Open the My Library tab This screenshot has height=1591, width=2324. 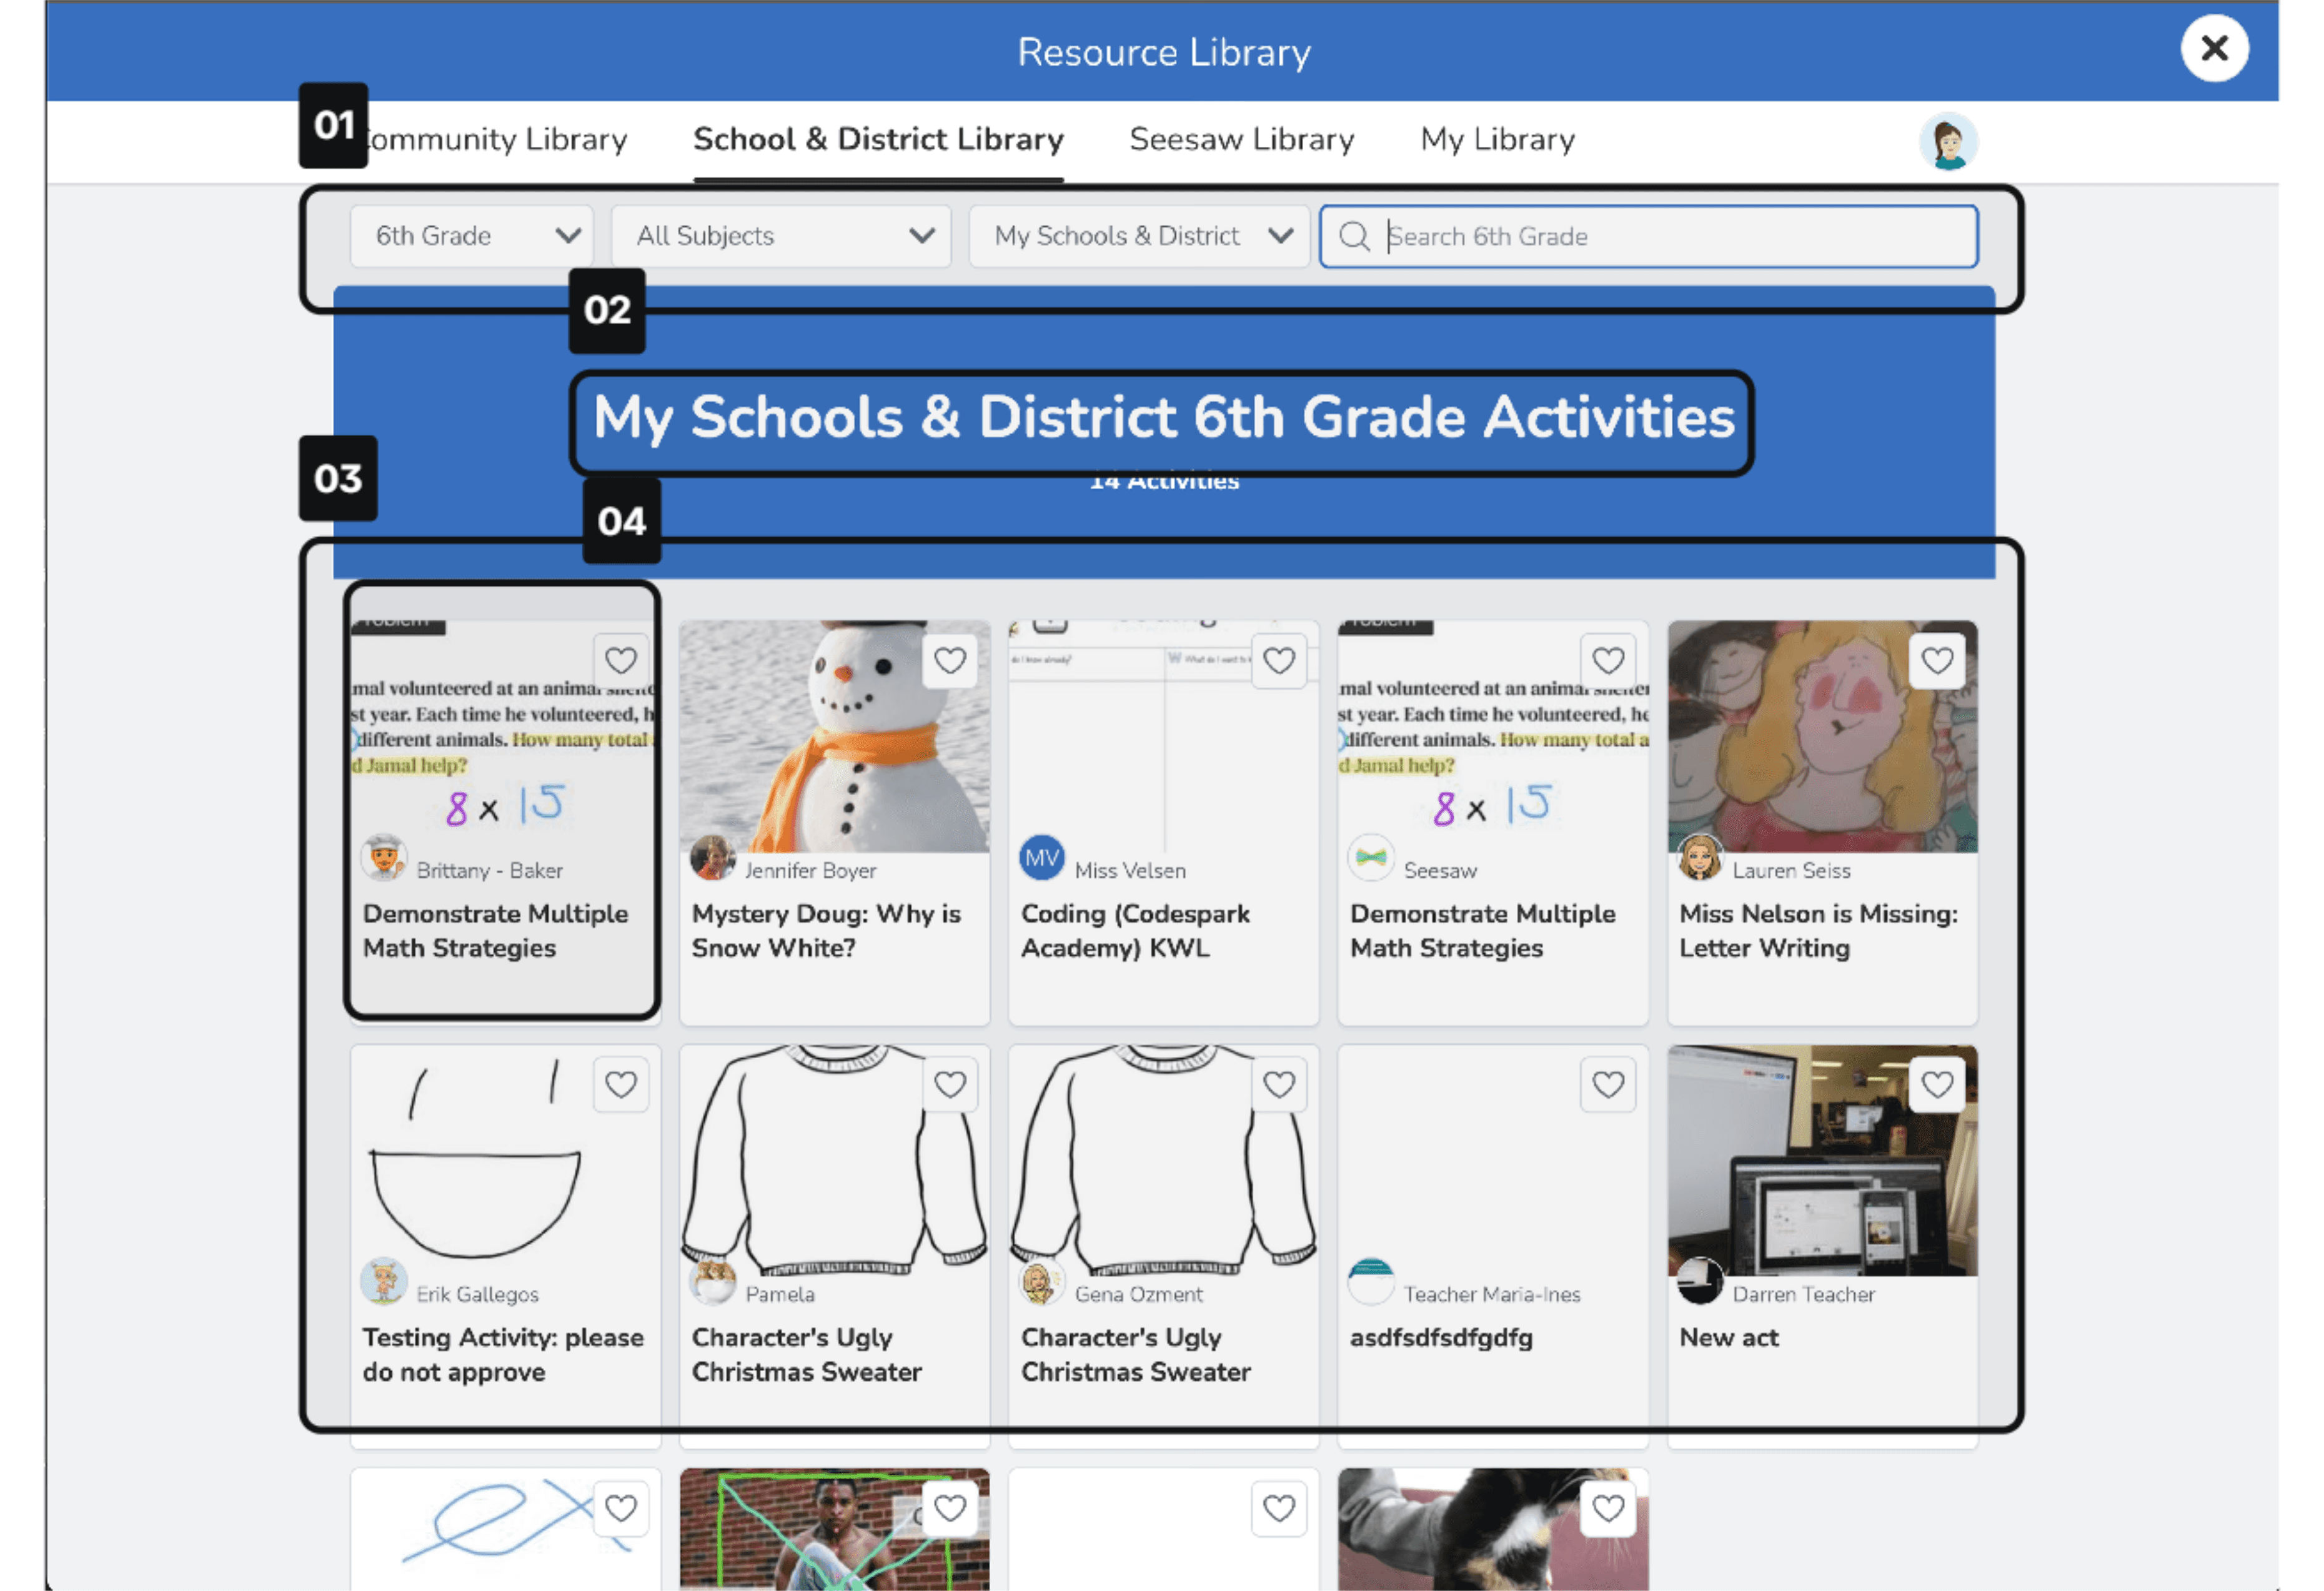click(1497, 139)
